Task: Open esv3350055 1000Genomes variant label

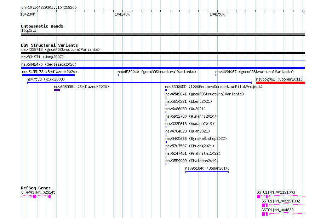Action: click(x=214, y=87)
